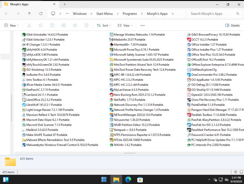Switch to large thumbnails view in status bar
This screenshot has width=244, height=184.
pyautogui.click(x=241, y=172)
